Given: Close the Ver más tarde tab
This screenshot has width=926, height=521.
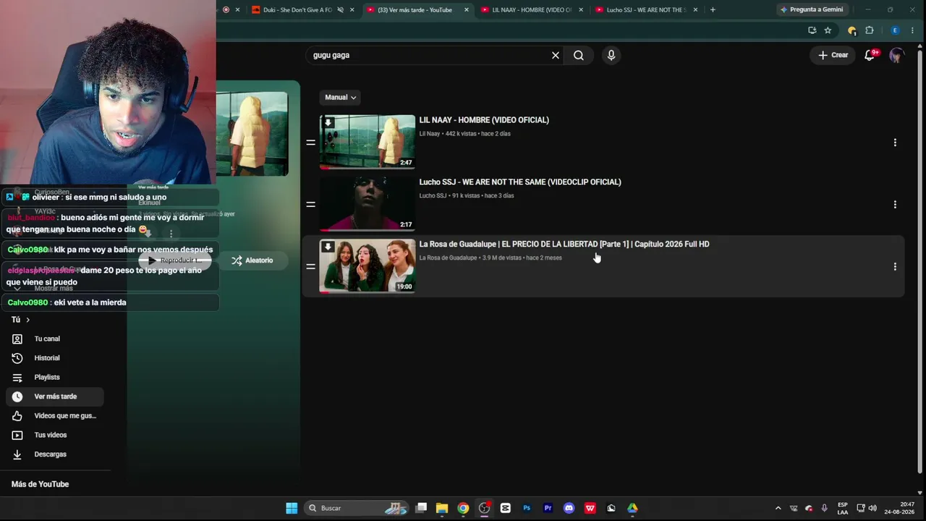Looking at the screenshot, I should pyautogui.click(x=467, y=10).
